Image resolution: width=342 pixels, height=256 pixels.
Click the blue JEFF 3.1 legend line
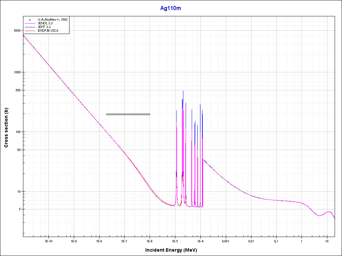pyautogui.click(x=30, y=27)
